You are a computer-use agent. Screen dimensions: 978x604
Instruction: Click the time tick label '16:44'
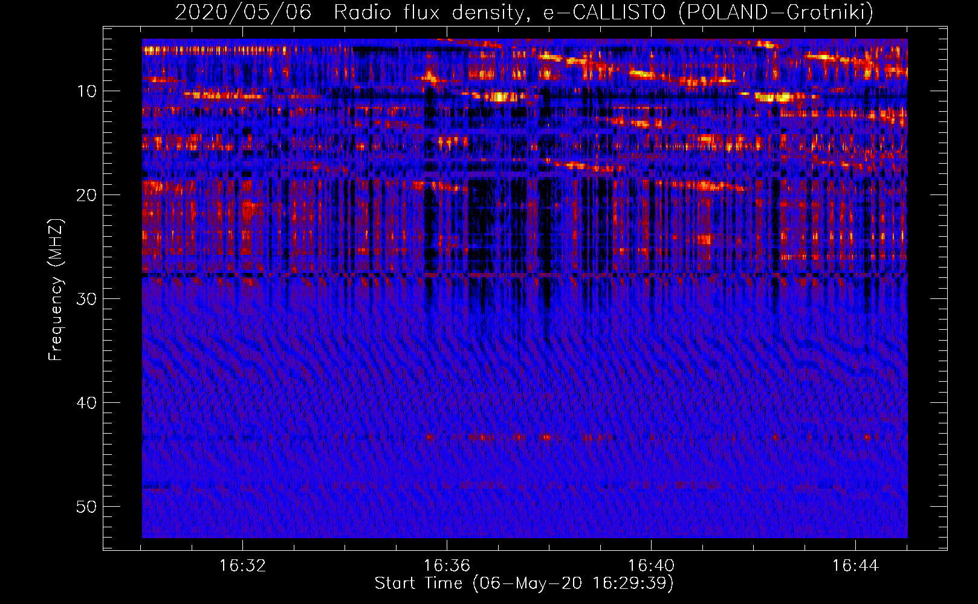click(855, 566)
